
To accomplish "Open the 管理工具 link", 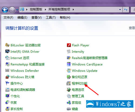I will tap(78, 96).
